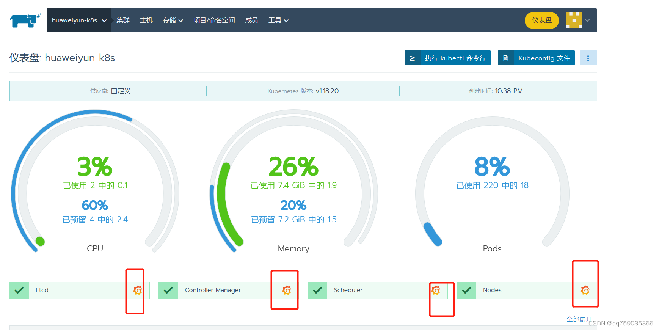Click the Rancher cow logo

coord(25,20)
